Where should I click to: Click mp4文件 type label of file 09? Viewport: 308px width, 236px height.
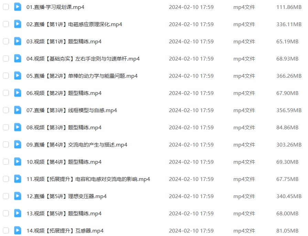click(x=244, y=145)
